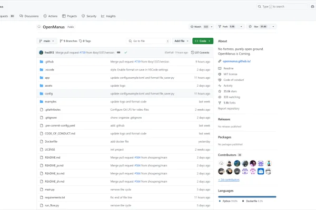Open the Discussions tab
Image resolution: width=316 pixels, height=210 pixels.
click(x=29, y=16)
